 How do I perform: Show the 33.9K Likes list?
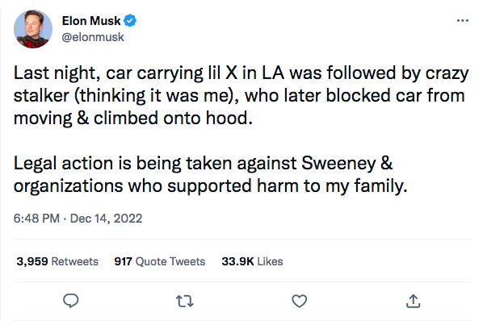252,261
